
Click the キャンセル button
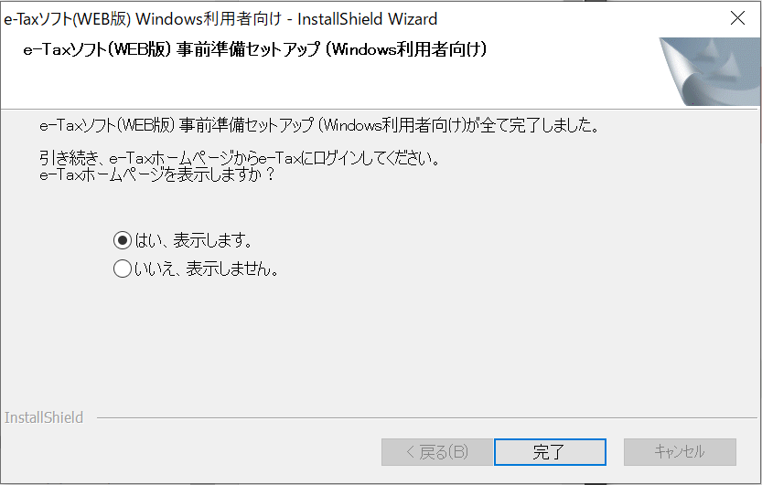(680, 452)
